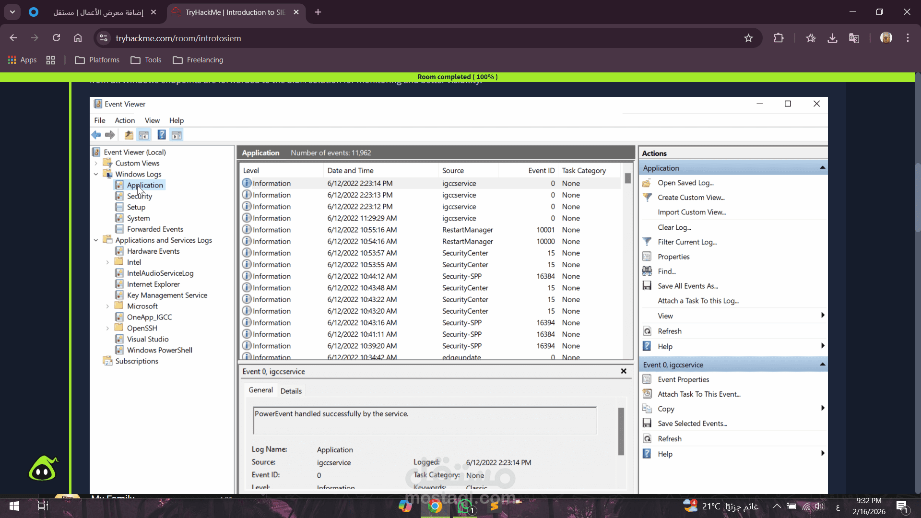Click the Google Translate icon in toolbar

[x=854, y=38]
